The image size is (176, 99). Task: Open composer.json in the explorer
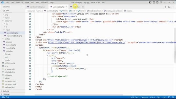pyautogui.click(x=13, y=81)
